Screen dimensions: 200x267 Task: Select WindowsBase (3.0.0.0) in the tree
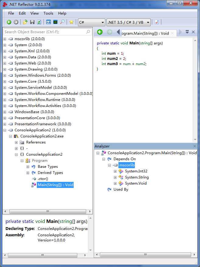[34, 112]
